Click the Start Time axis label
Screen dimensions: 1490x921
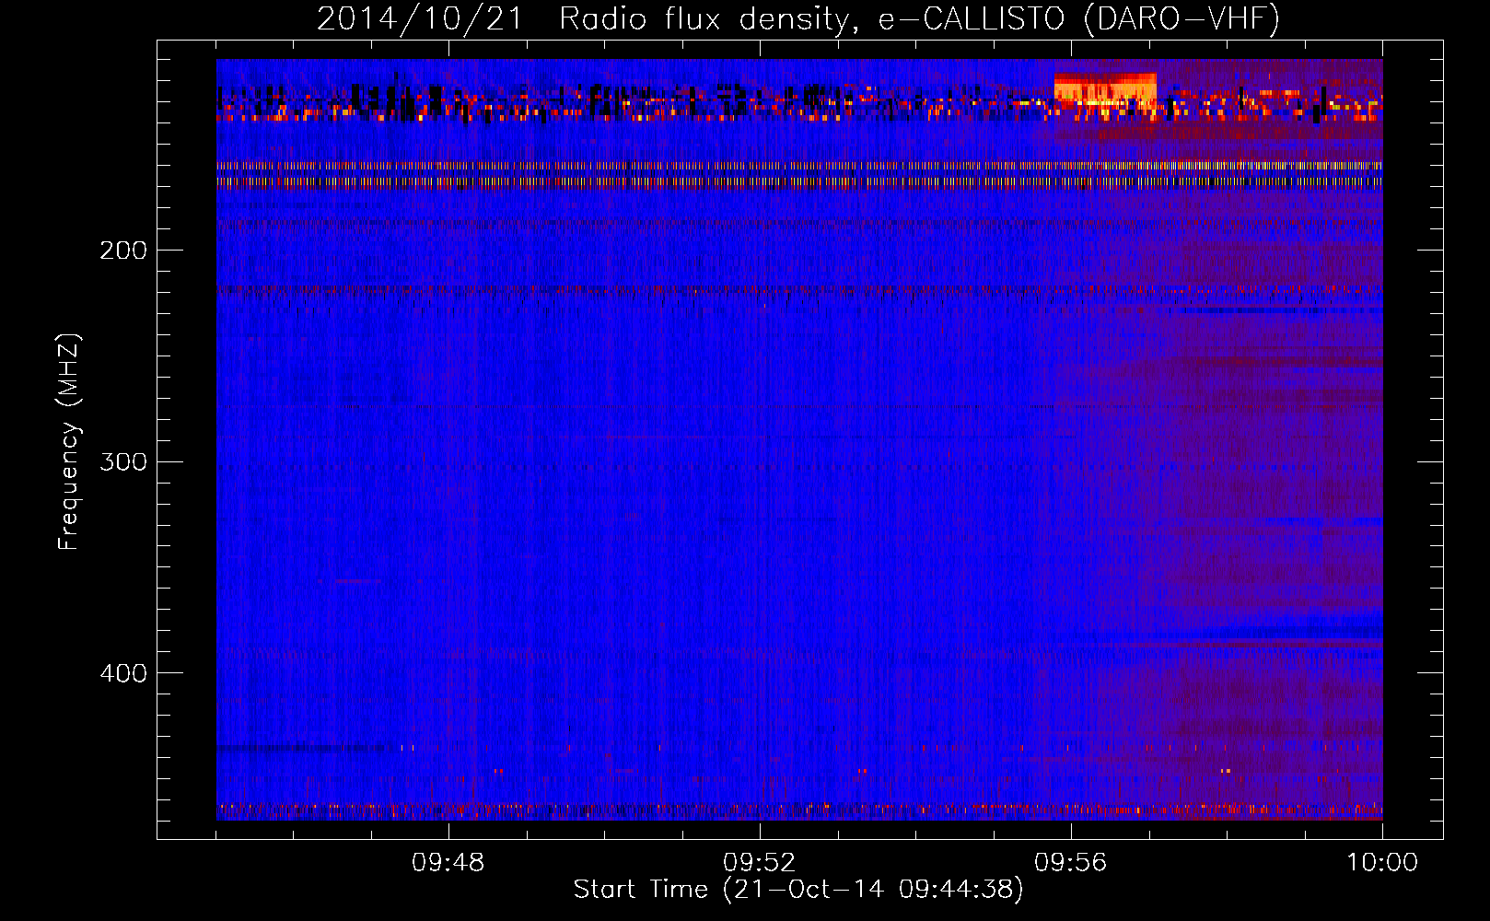pyautogui.click(x=798, y=890)
